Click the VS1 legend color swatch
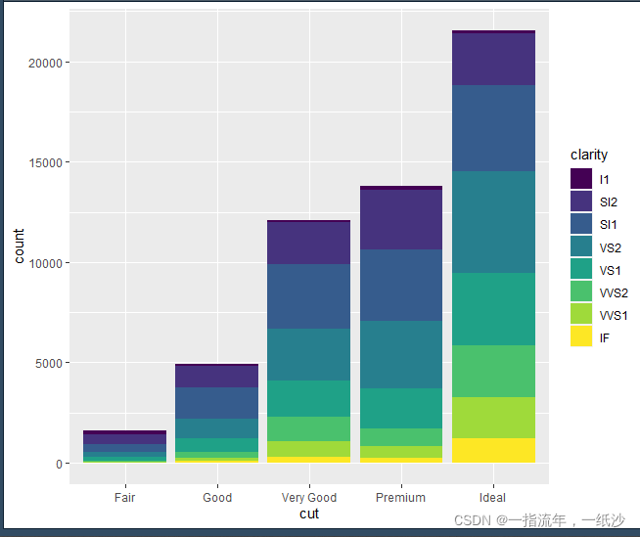This screenshot has height=537, width=640. (581, 268)
